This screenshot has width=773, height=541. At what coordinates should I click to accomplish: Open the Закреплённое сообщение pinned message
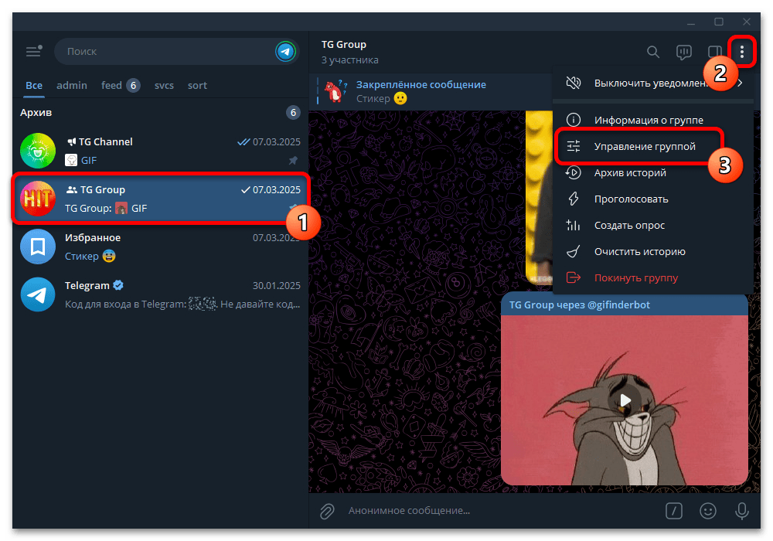(431, 92)
